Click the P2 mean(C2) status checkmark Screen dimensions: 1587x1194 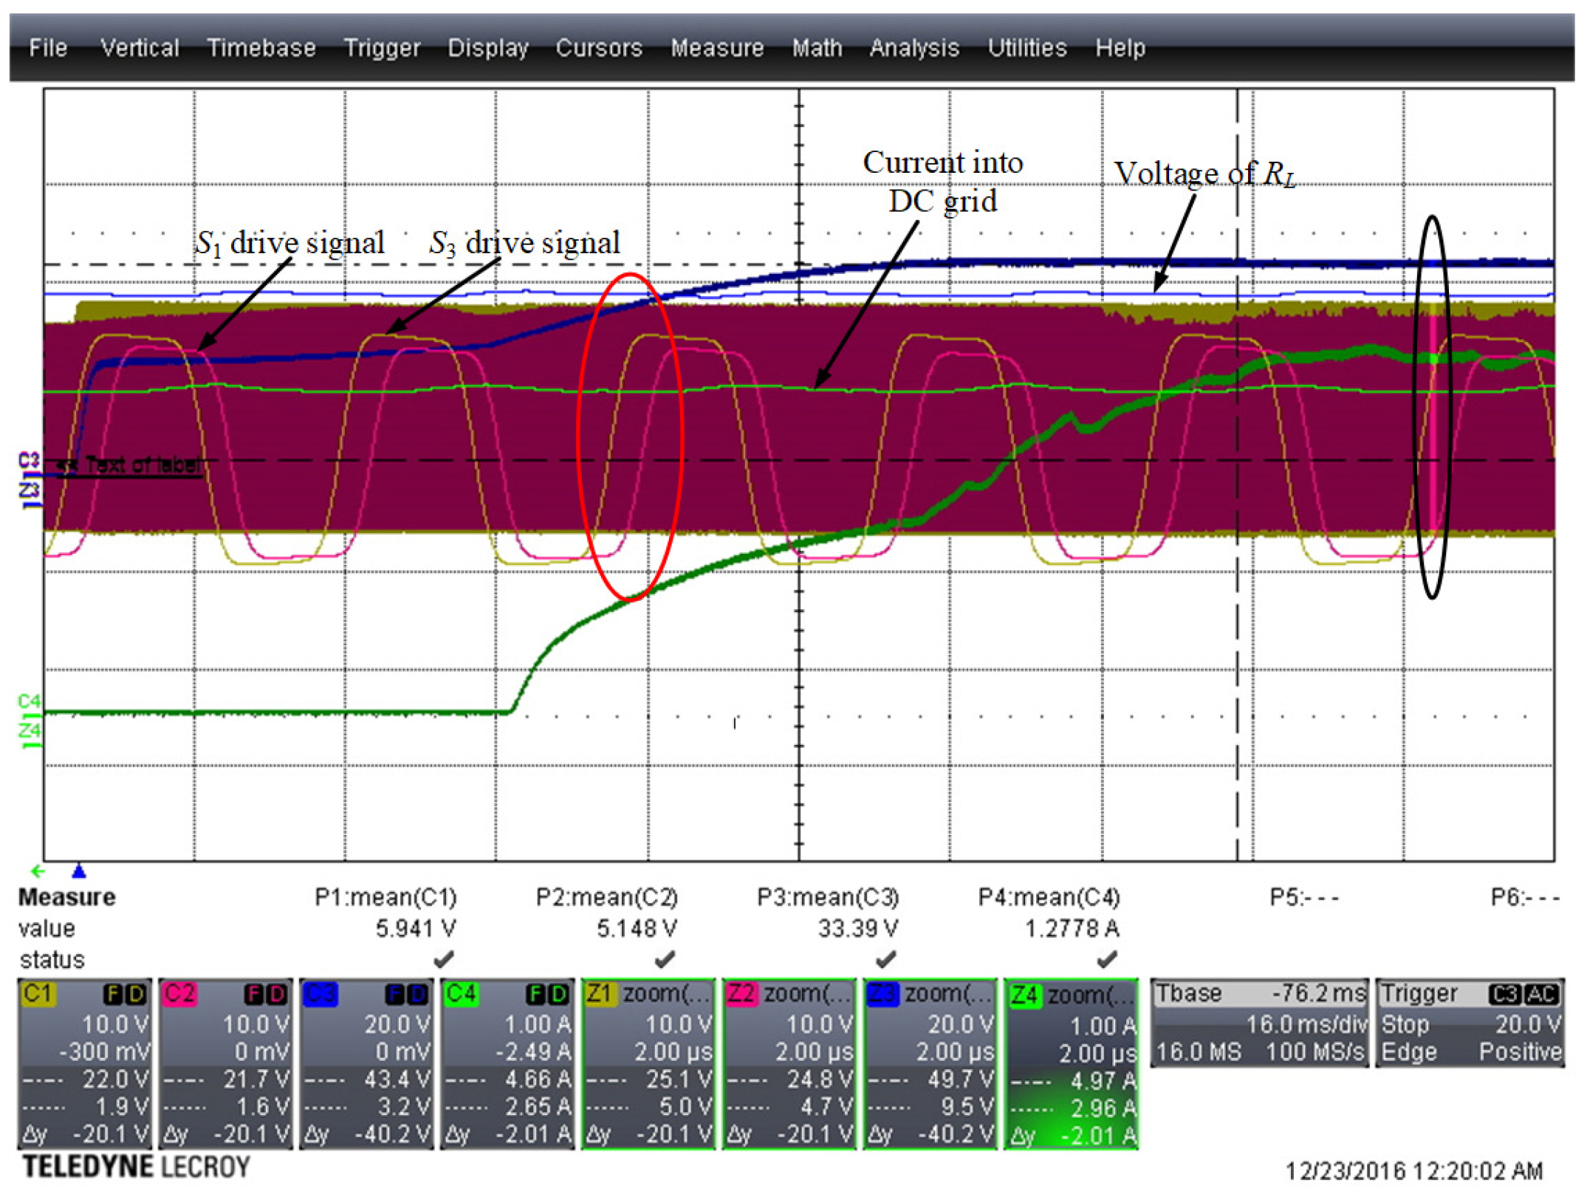[x=665, y=960]
